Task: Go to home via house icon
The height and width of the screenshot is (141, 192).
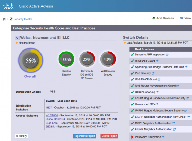Action: pos(4,19)
